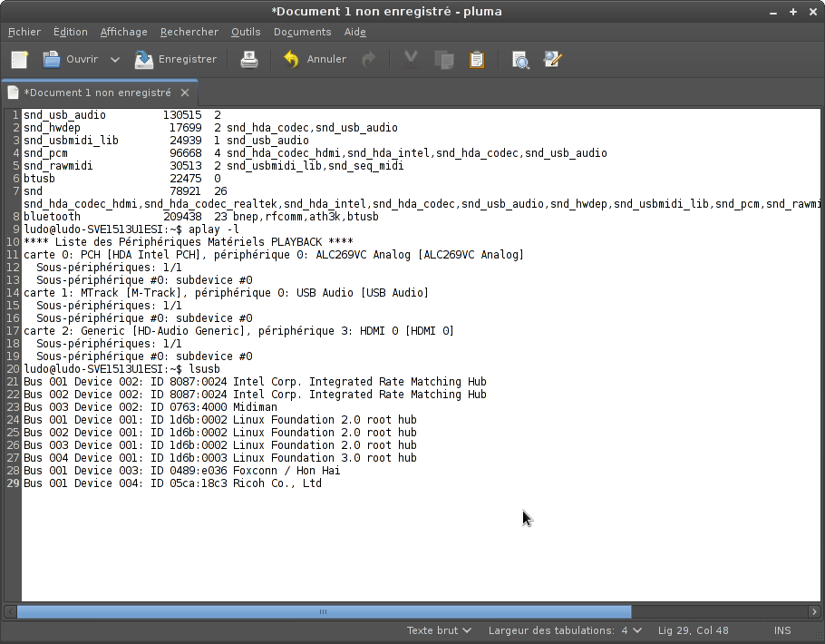Expand the Ouvrir recent files dropdown arrow
Viewport: 825px width, 644px height.
tap(115, 60)
